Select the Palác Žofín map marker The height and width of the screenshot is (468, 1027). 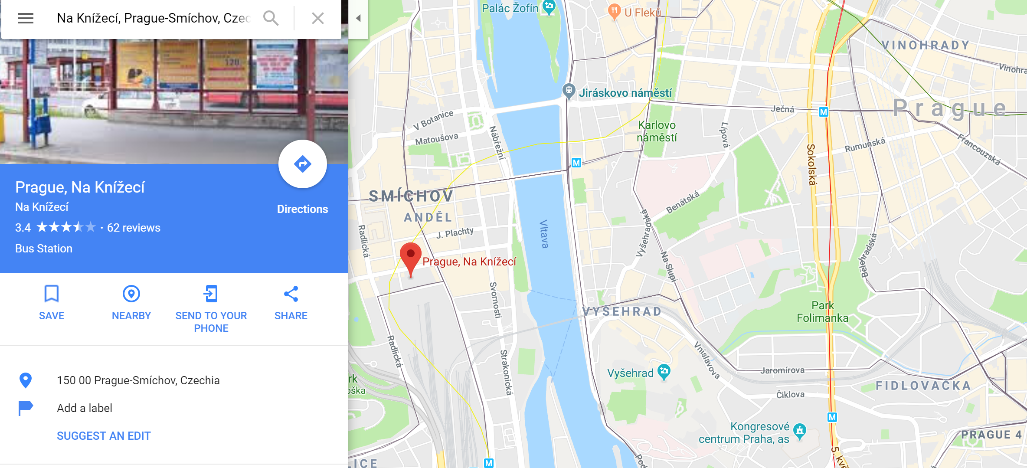click(549, 7)
